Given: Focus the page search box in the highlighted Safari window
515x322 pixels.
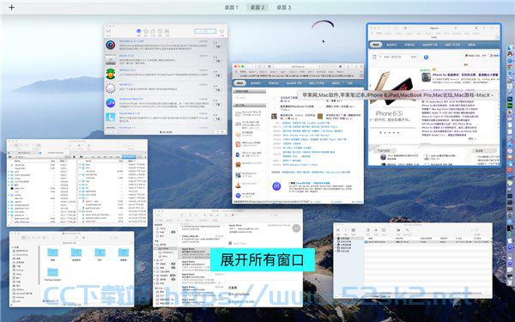Looking at the screenshot, I should tap(398, 57).
